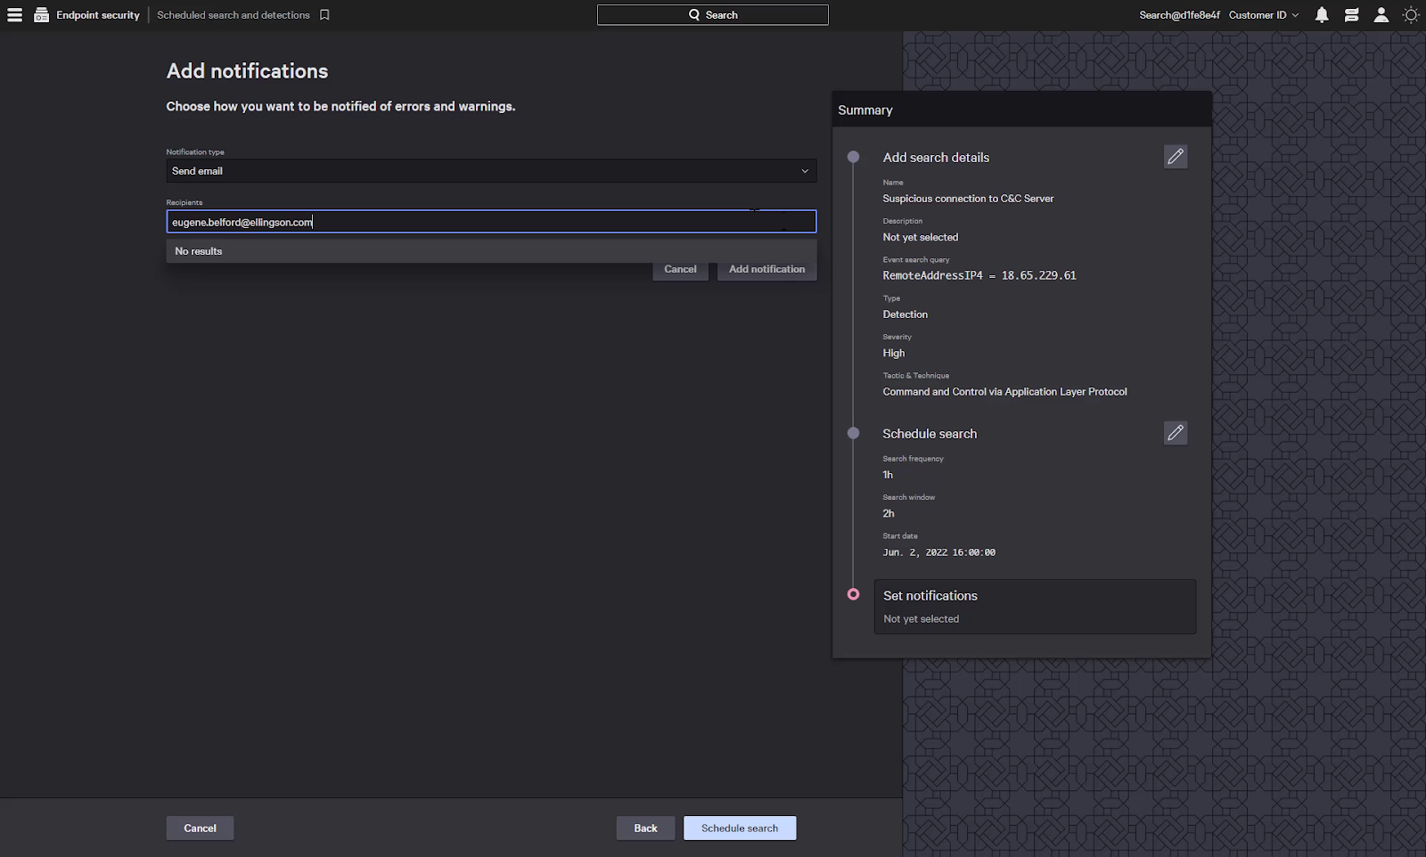Select the Schedule search summary step
The width and height of the screenshot is (1426, 857).
click(x=930, y=434)
